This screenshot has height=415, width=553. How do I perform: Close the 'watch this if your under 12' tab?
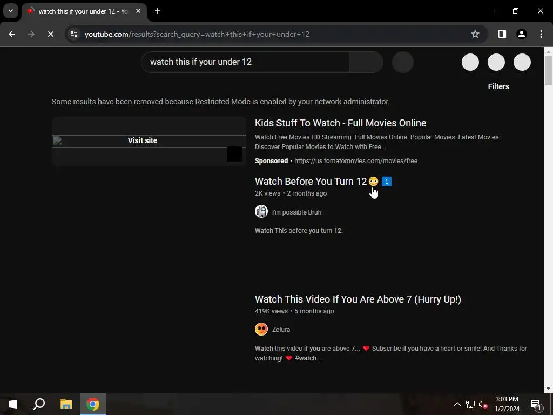(138, 11)
